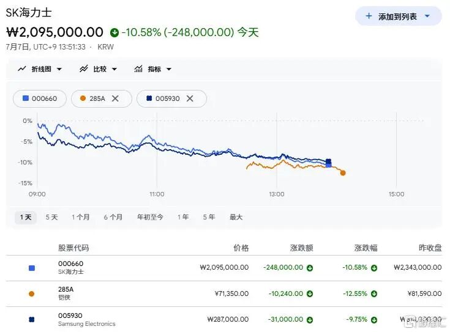Click the 添加到列表 button

click(x=399, y=16)
